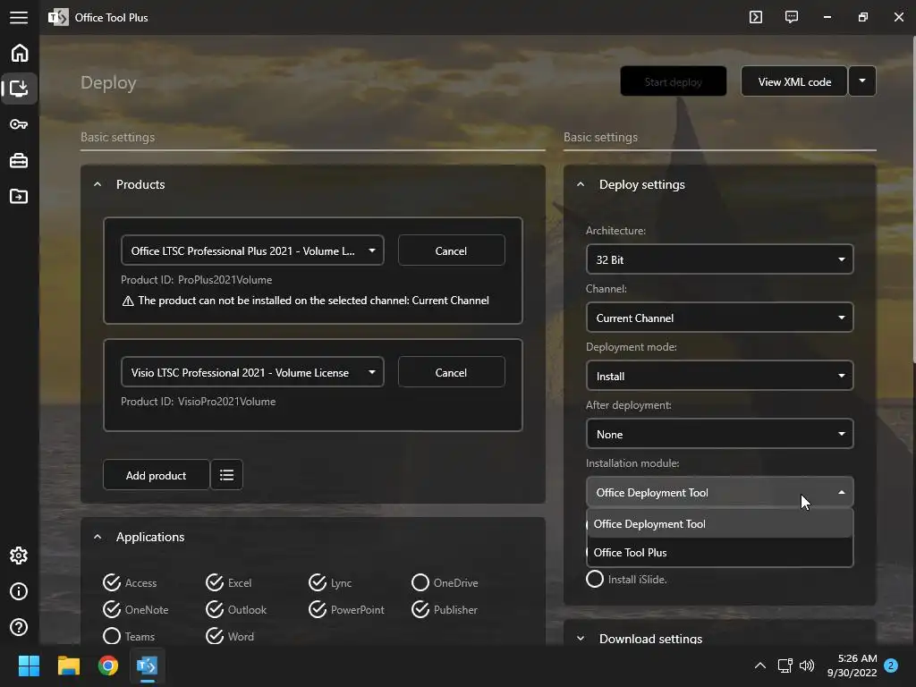
Task: Go to the Home page icon
Action: (20, 53)
